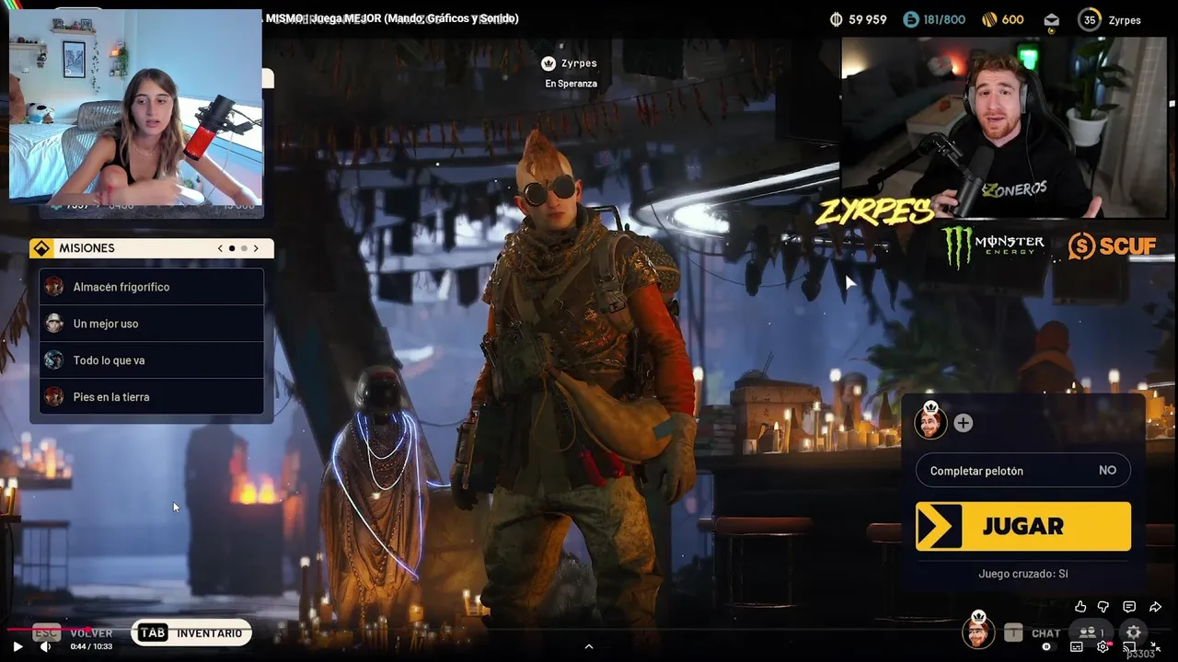
Task: Click the Zyrpes username at top right
Action: pos(1125,20)
